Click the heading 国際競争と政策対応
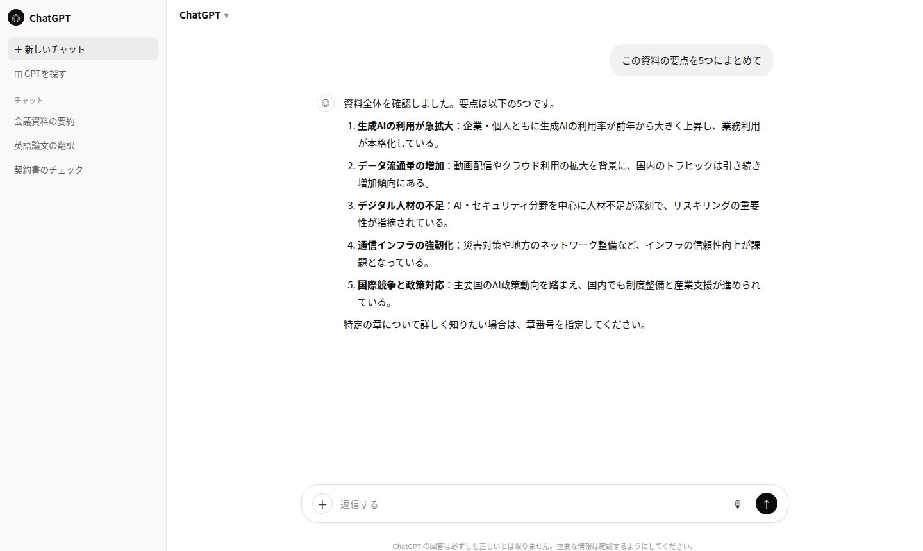923x551 pixels. point(401,285)
